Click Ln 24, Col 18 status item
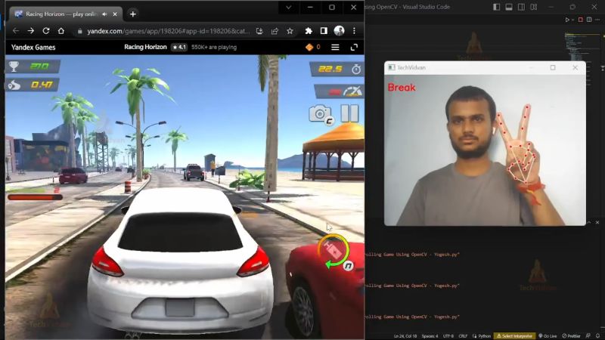The image size is (605, 340). pos(405,336)
